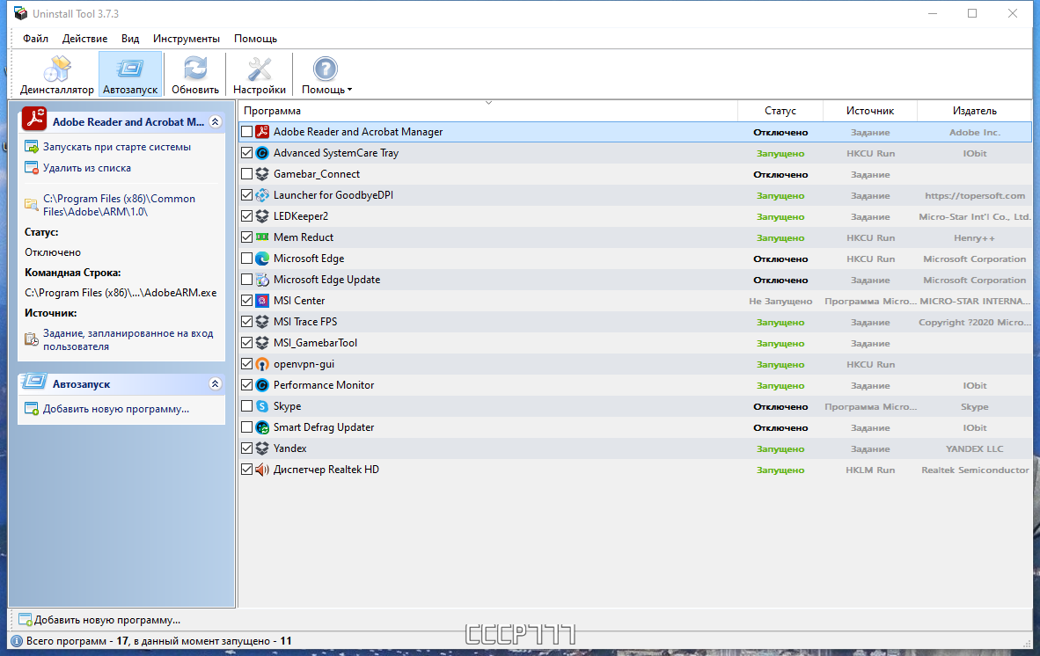Click the YANDEX LLC publisher cell

coord(974,448)
